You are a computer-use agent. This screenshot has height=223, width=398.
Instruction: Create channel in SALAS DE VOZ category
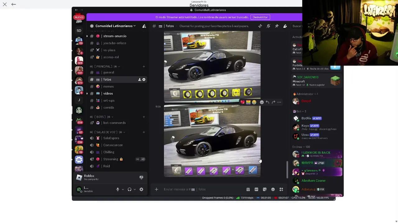tap(144, 132)
